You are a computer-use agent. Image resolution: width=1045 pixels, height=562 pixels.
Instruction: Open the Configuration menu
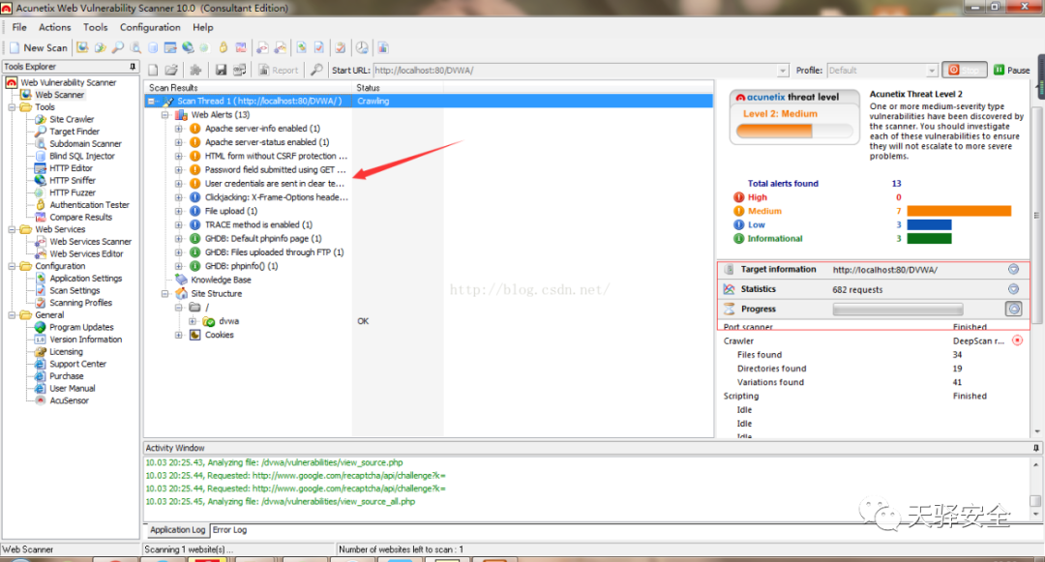150,27
